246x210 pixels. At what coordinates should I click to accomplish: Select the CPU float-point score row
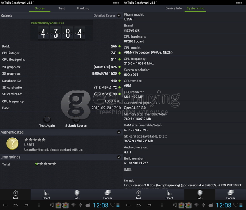tap(61, 59)
